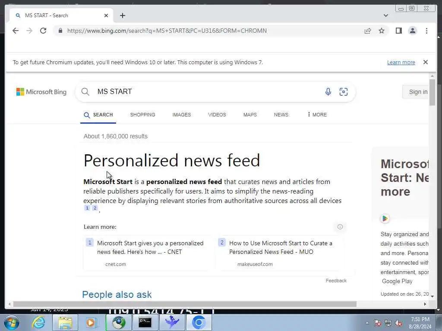
Task: Click the network tray icon
Action: pos(388,323)
